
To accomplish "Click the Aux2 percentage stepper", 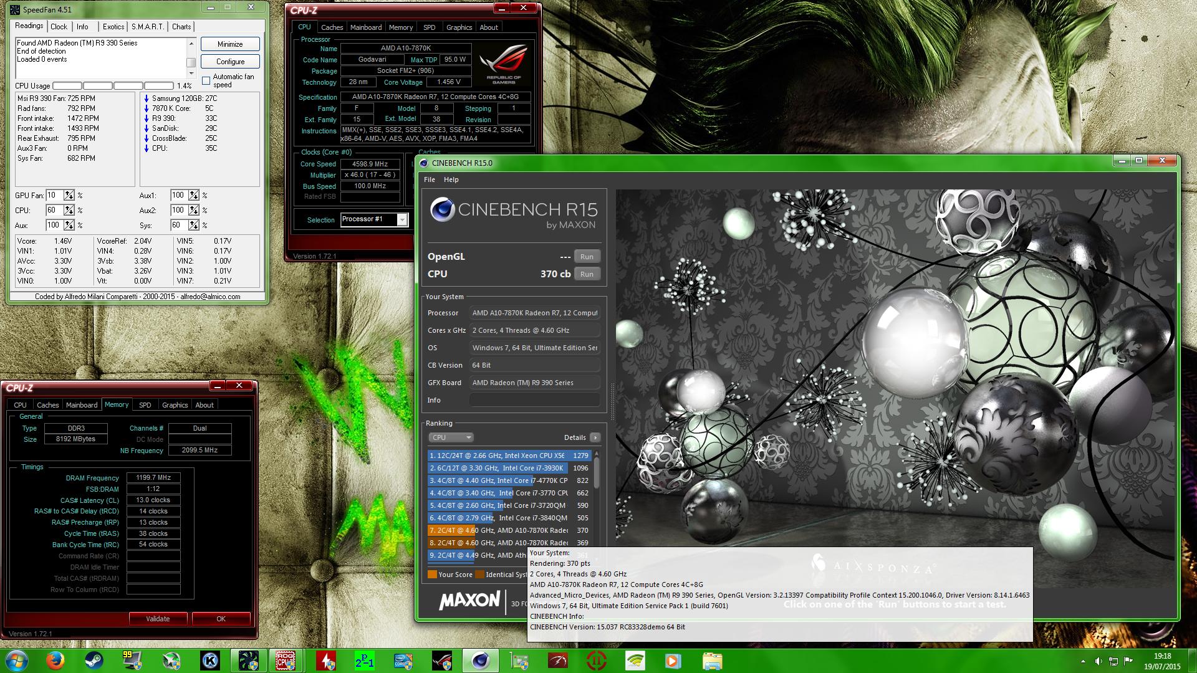I will click(194, 210).
